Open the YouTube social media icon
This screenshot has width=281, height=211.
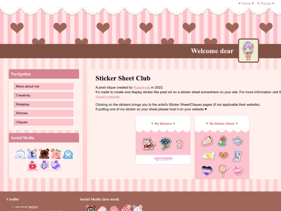point(32,166)
